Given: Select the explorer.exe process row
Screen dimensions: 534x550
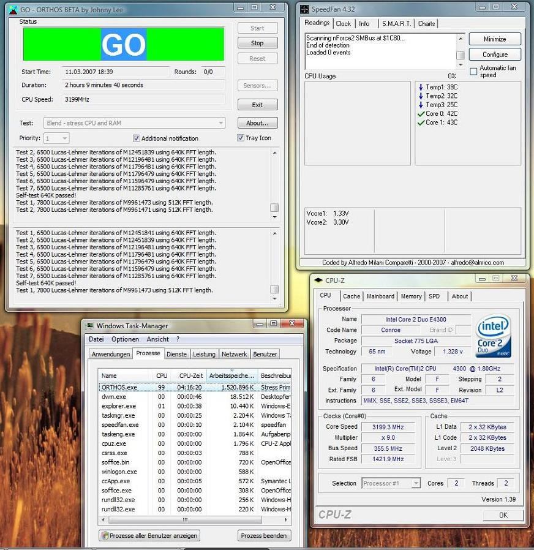Looking at the screenshot, I should (x=195, y=406).
